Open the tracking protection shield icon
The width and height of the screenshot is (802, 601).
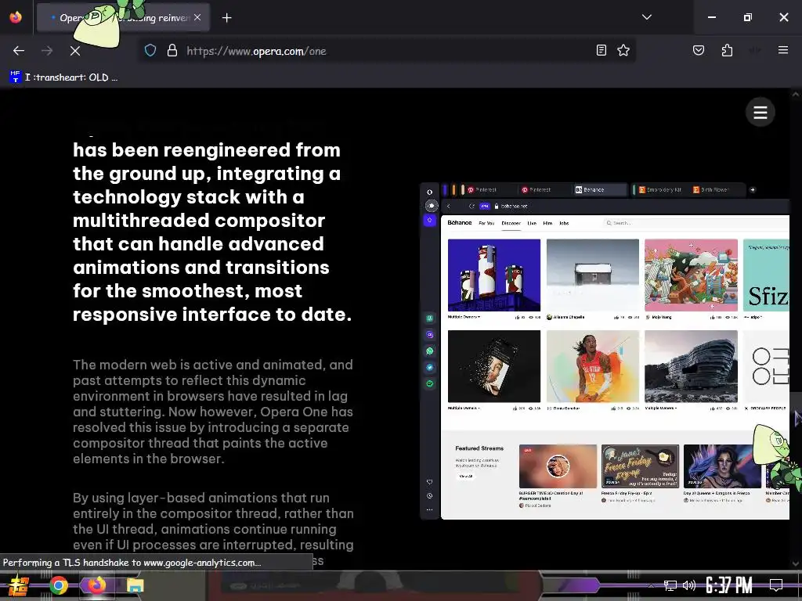coord(150,51)
